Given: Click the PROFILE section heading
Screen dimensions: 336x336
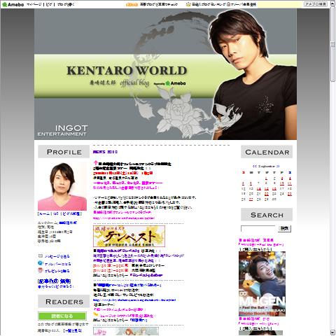Looking at the screenshot, I should tap(64, 152).
